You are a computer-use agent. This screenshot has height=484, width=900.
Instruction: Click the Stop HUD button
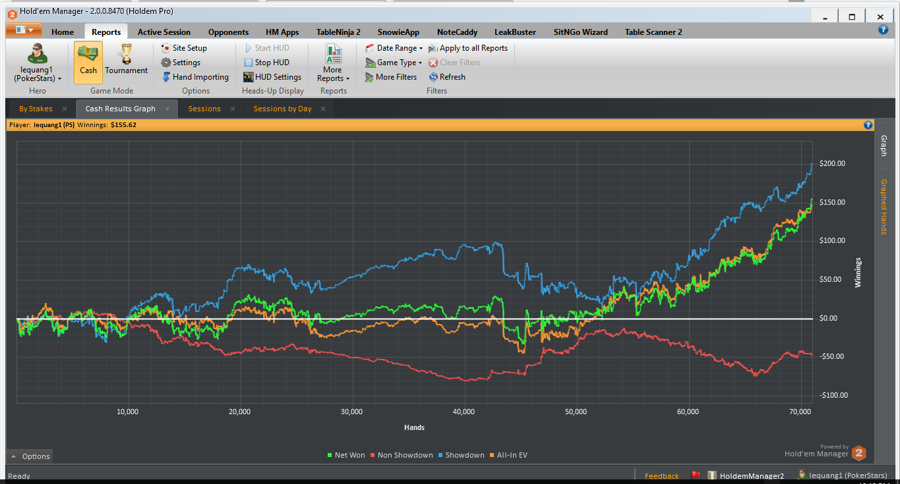tap(266, 63)
